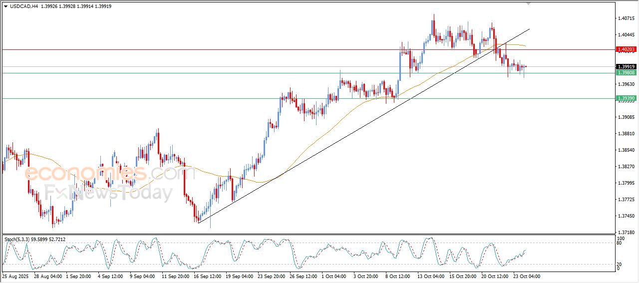Click the economies.com watermark logo
Image resolution: width=639 pixels, height=283 pixels.
(103, 173)
